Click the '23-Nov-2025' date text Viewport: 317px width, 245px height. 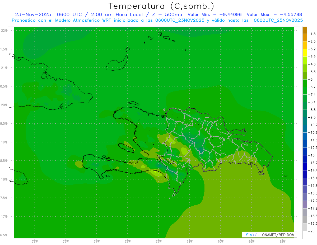coord(33,15)
